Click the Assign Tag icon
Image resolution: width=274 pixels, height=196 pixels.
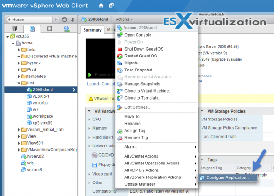coord(120,131)
